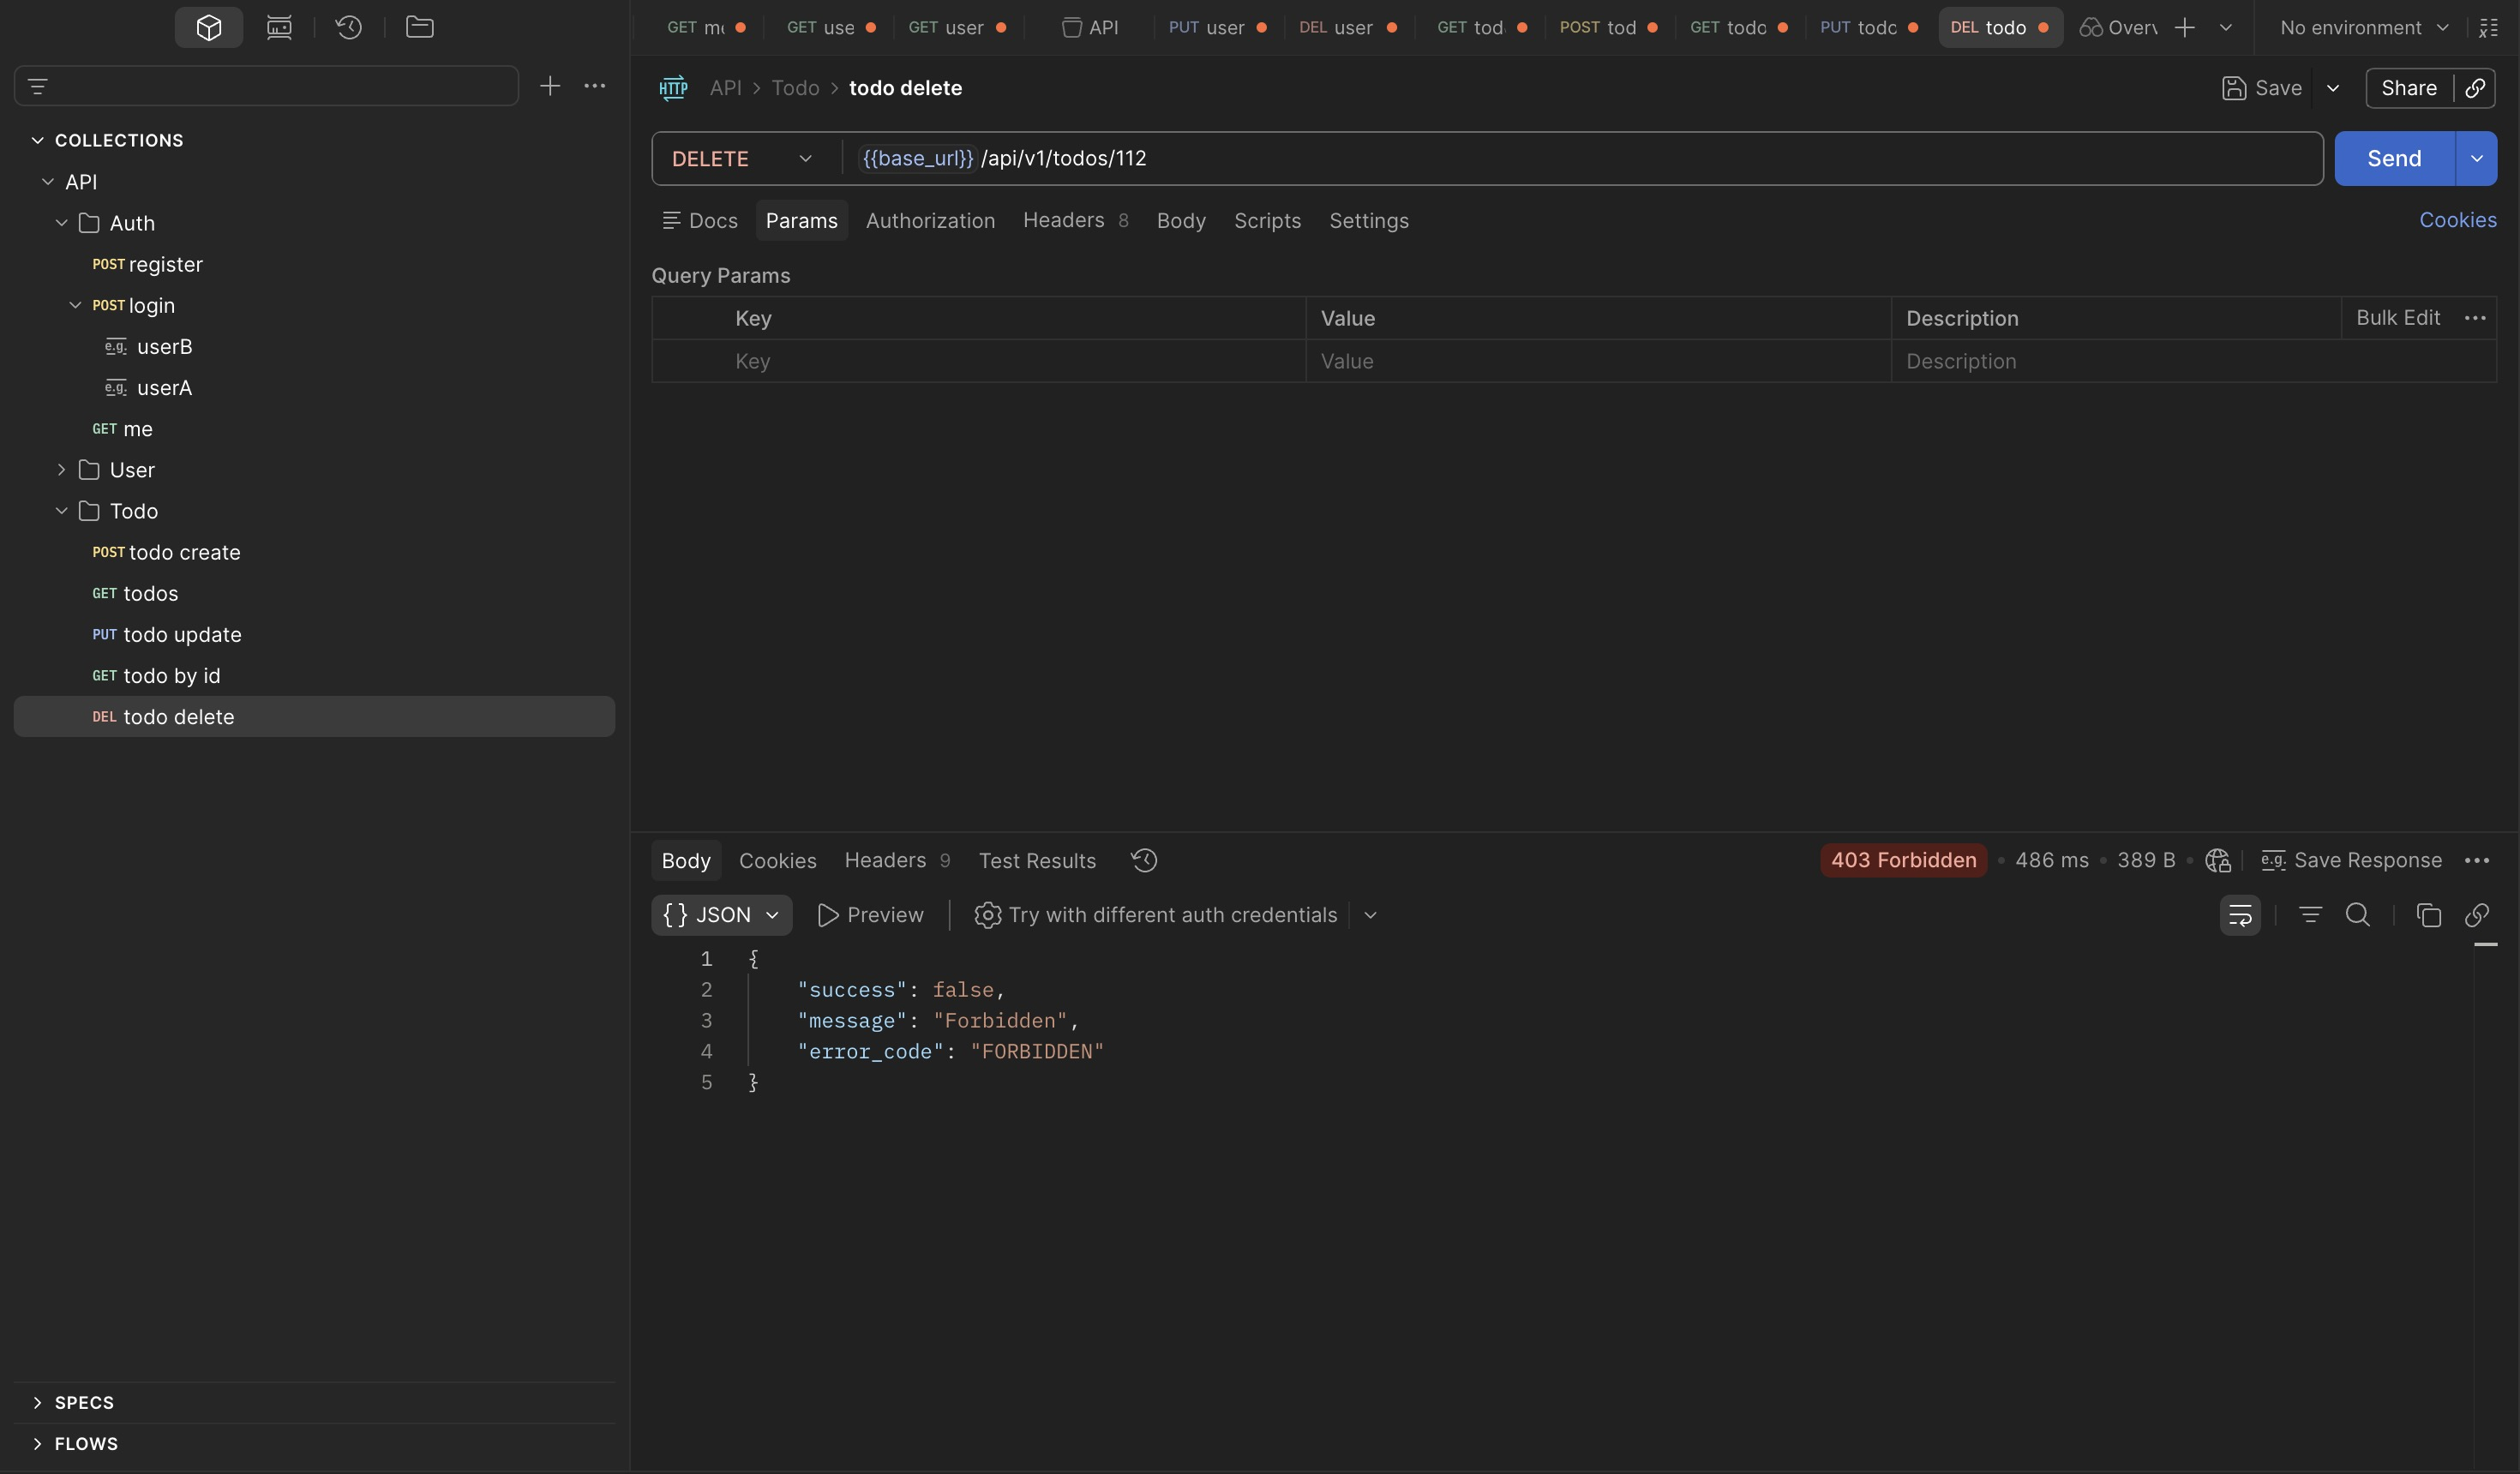This screenshot has height=1474, width=2520.
Task: Click the userB example icon row
Action: (148, 347)
